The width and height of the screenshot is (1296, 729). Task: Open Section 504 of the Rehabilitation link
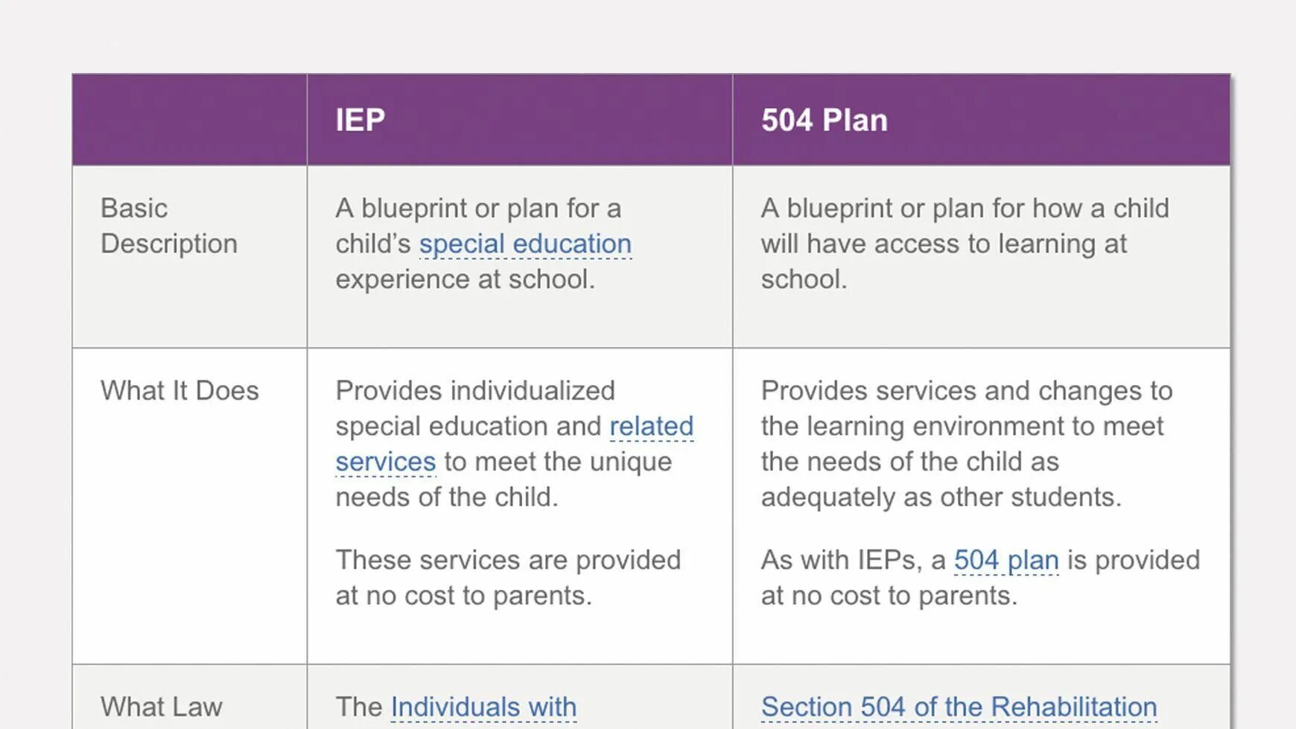click(959, 707)
